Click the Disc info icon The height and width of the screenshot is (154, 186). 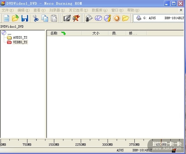click(x=107, y=18)
